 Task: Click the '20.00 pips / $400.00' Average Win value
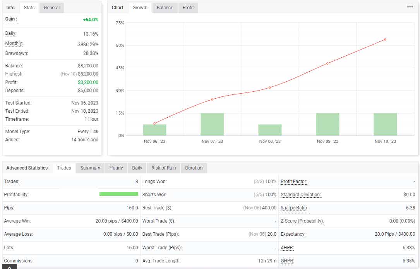click(117, 221)
